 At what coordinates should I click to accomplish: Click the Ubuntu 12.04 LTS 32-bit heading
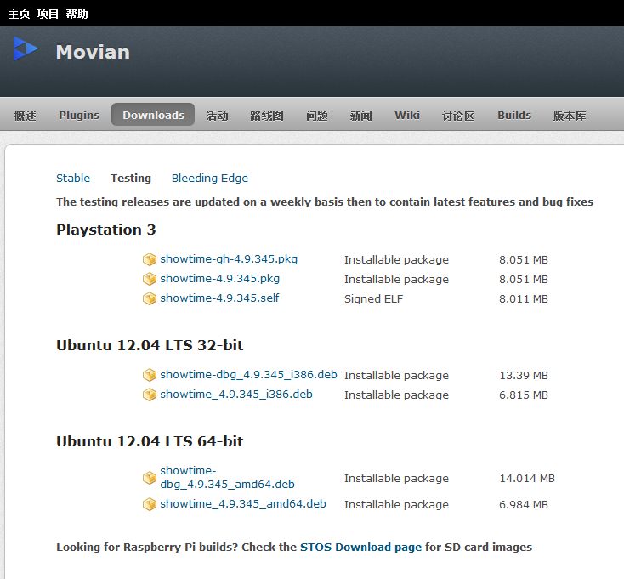[150, 345]
